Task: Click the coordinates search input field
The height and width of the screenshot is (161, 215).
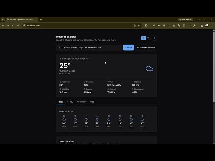Action: pyautogui.click(x=89, y=48)
